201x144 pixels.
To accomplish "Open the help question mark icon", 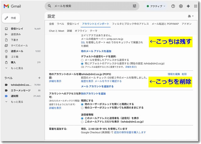I will 173,6.
